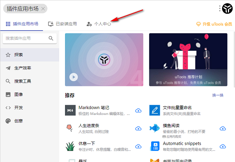Screen dimensions: 235x162
Task: Click the vertical scrollbar on the right
Action: tap(234, 59)
